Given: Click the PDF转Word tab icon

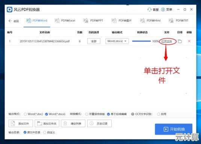Looking at the screenshot, I should [x=29, y=21].
